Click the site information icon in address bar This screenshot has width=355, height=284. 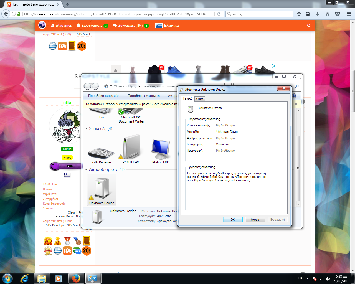14,14
